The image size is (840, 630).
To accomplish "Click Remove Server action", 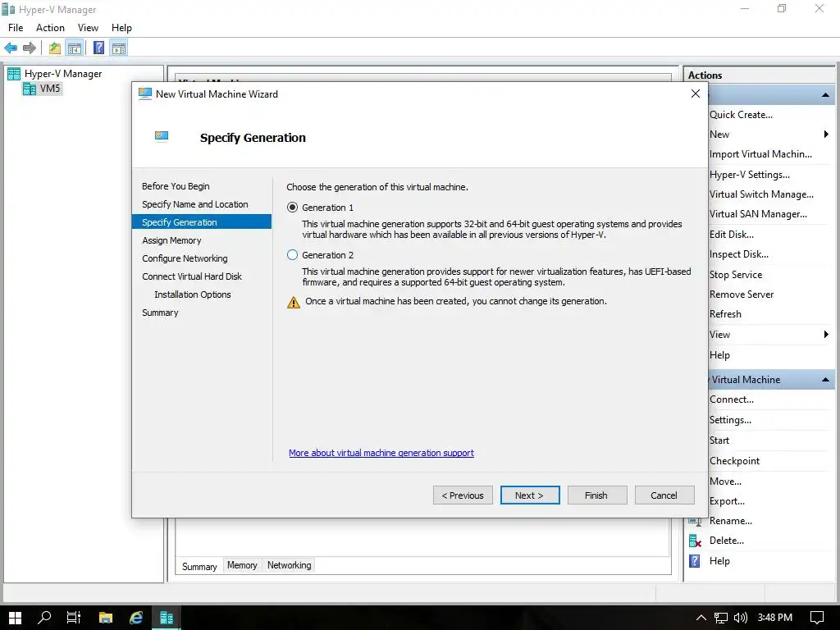I will tap(742, 294).
